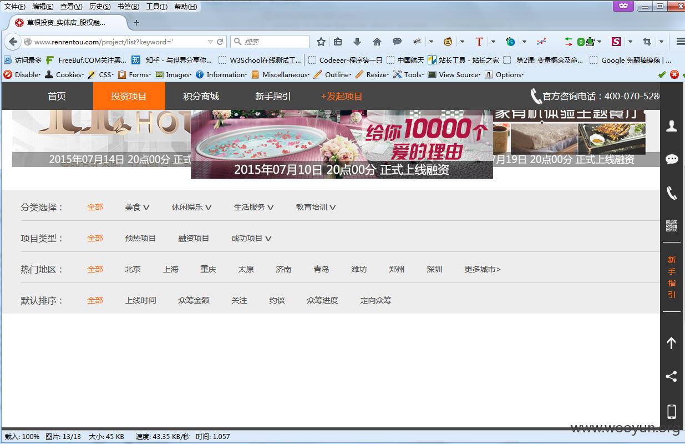Open the Cookies web developer dropdown
The width and height of the screenshot is (685, 444).
(65, 74)
